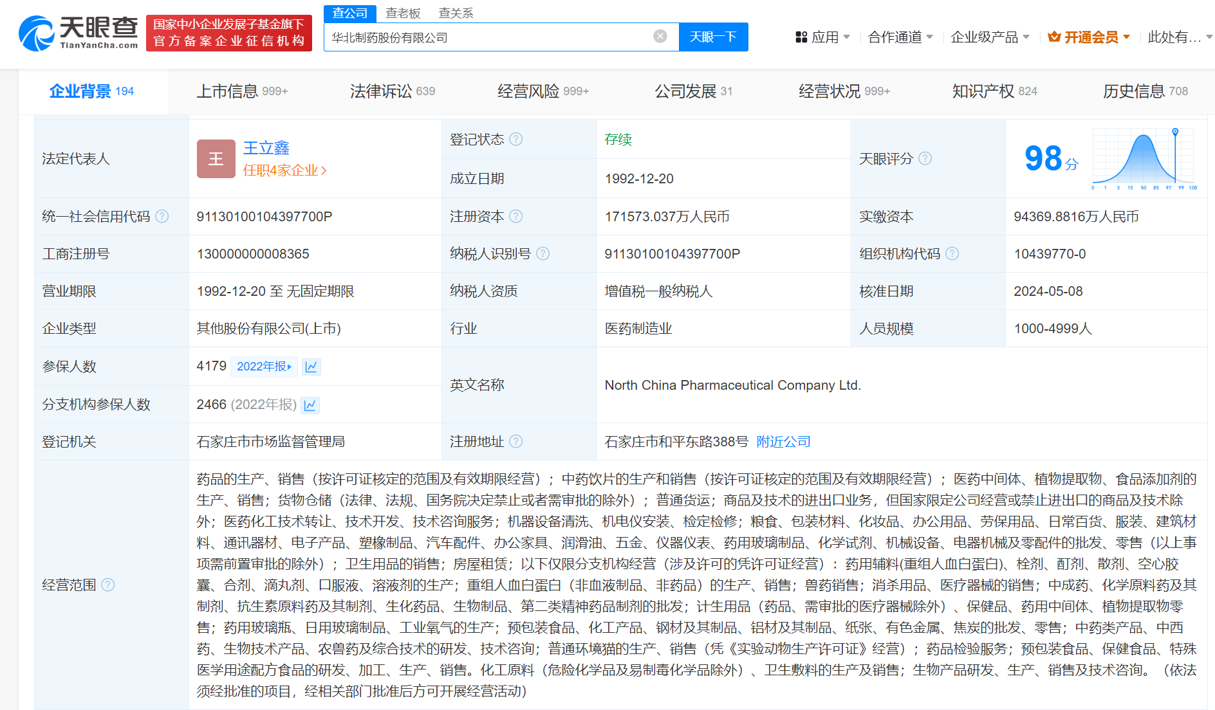Open the trend chart icon beside 参保人数
The height and width of the screenshot is (710, 1215).
(x=311, y=366)
